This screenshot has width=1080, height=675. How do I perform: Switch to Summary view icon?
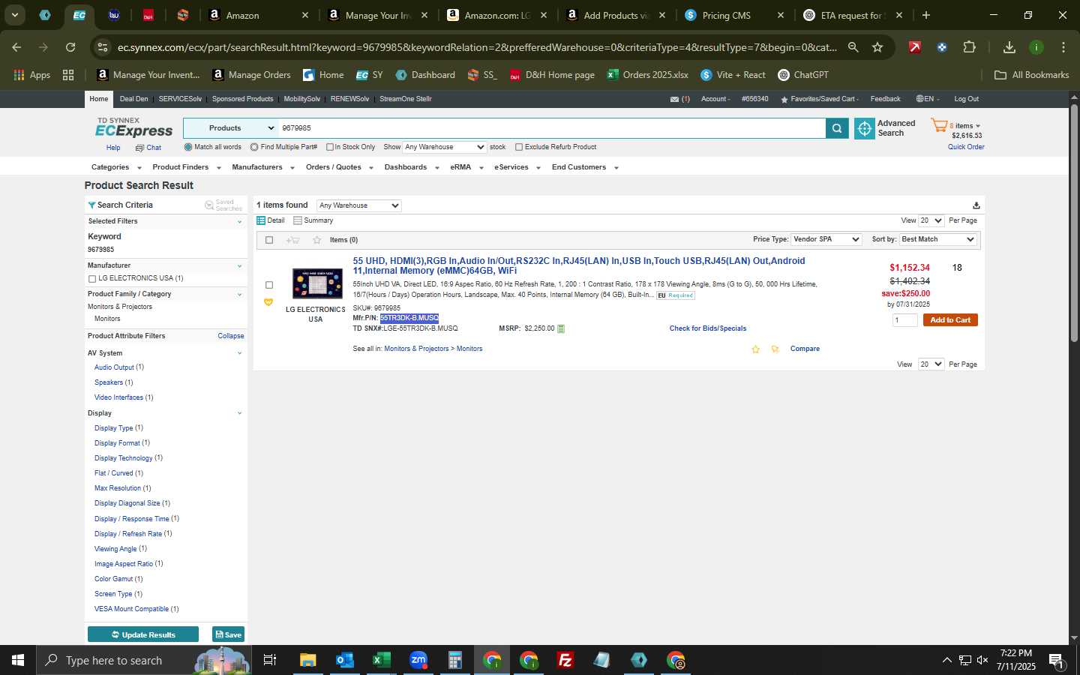298,220
